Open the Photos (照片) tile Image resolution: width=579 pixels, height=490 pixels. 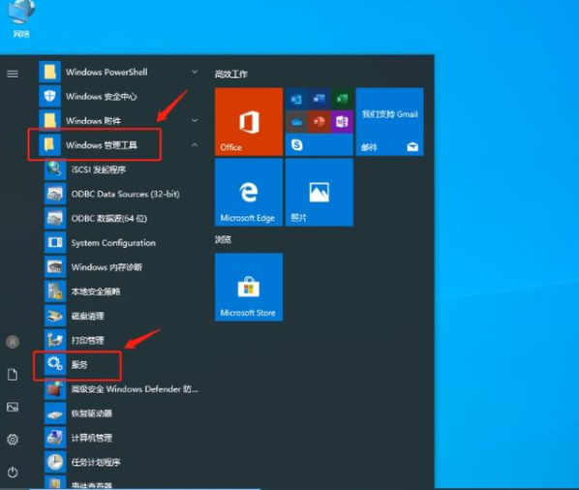tap(320, 192)
